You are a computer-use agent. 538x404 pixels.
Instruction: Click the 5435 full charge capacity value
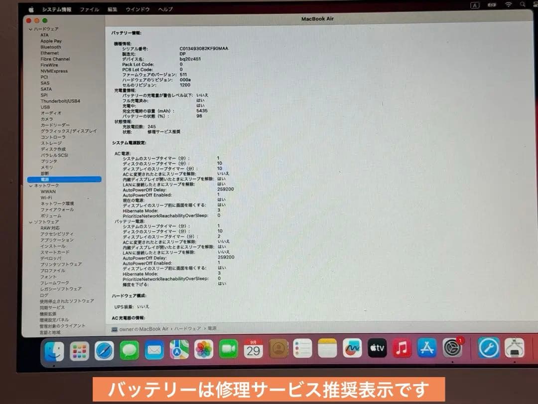coord(202,111)
